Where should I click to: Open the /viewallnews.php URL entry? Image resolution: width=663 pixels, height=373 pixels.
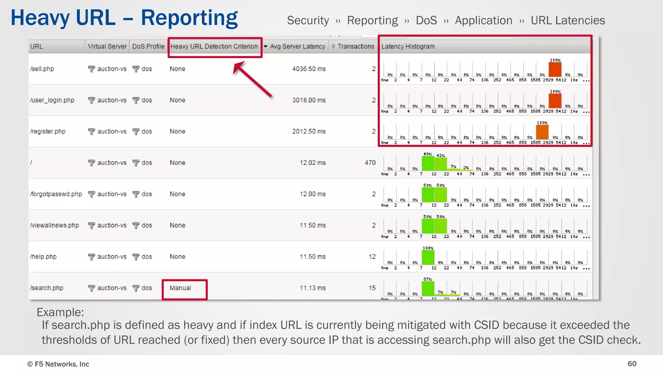[x=54, y=225]
